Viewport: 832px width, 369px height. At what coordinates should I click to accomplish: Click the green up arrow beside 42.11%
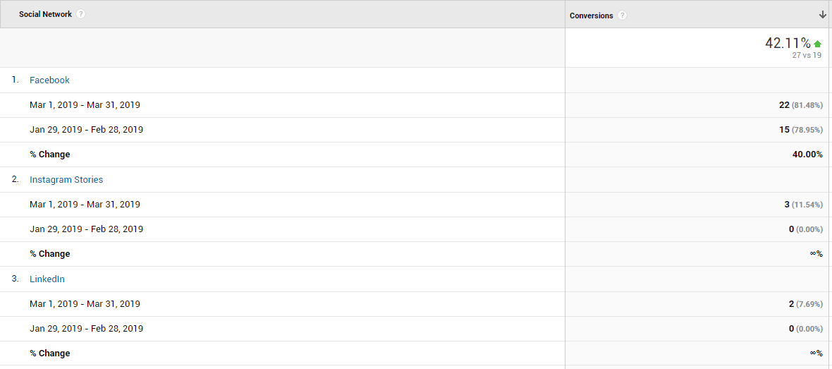point(818,44)
